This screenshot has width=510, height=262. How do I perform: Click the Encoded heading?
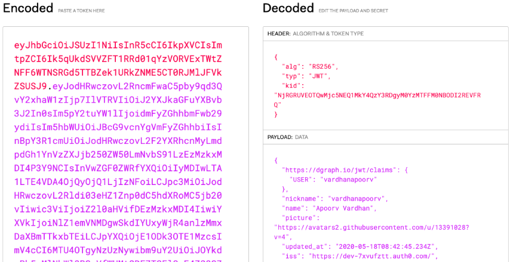[28, 8]
